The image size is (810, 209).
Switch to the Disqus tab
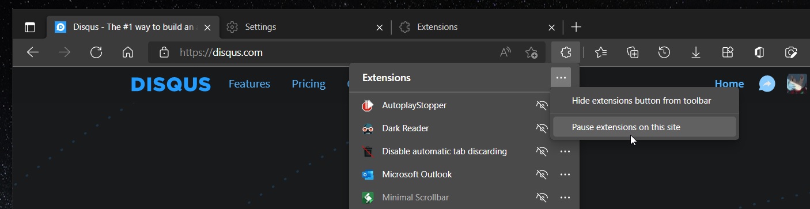tap(133, 27)
